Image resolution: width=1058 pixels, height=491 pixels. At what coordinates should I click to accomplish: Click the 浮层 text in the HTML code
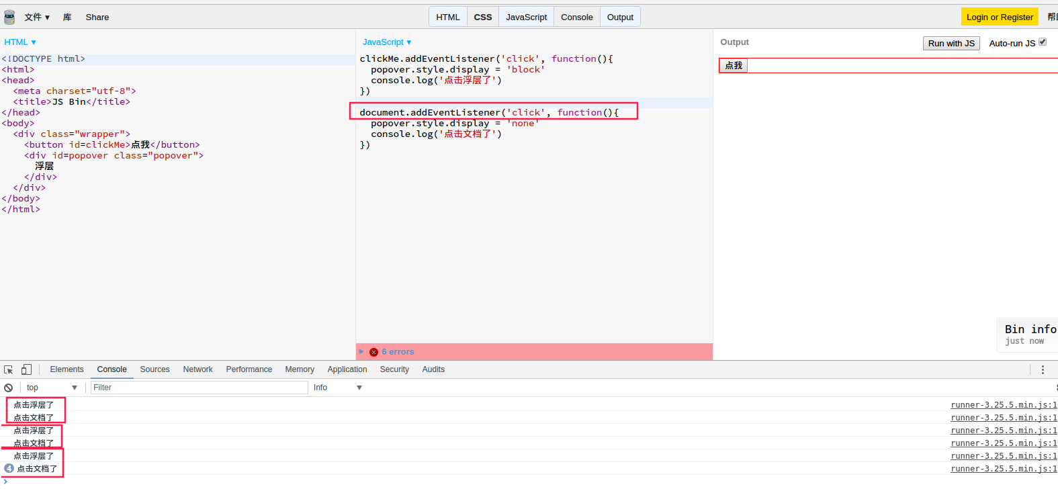(x=44, y=167)
